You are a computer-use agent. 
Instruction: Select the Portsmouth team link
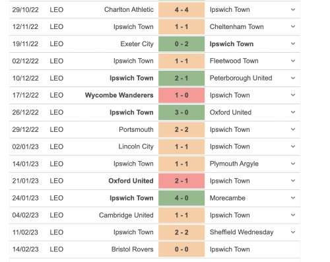pos(136,129)
